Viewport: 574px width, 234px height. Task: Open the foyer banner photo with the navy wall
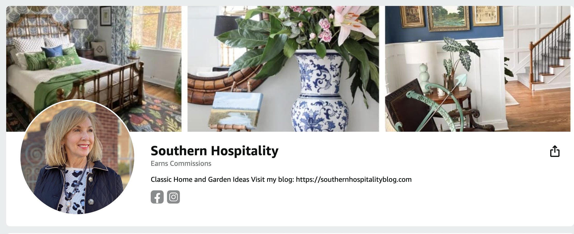tap(478, 69)
